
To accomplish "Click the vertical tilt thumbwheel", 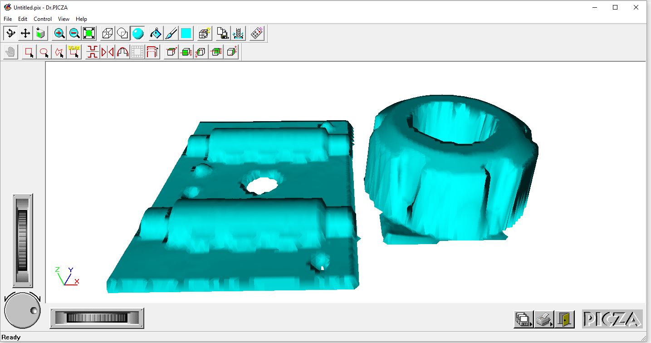I will point(22,240).
